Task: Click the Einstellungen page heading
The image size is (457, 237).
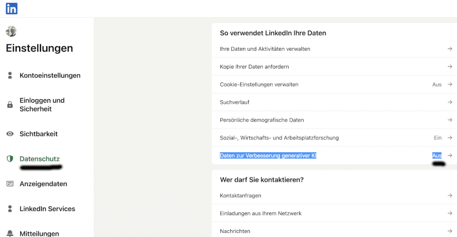Action: coord(39,48)
